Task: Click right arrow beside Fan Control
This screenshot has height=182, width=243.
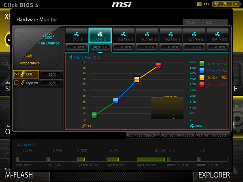Action: coord(54,36)
